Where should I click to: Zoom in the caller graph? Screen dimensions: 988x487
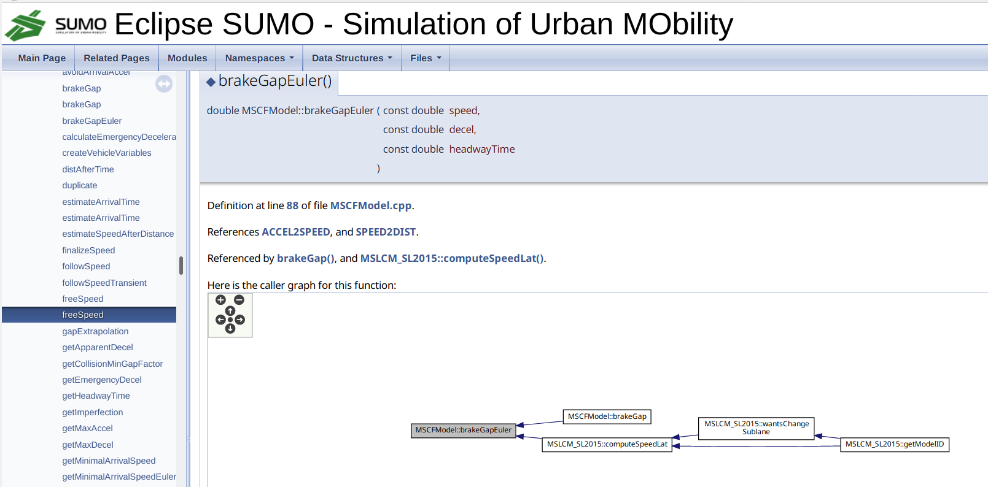221,300
